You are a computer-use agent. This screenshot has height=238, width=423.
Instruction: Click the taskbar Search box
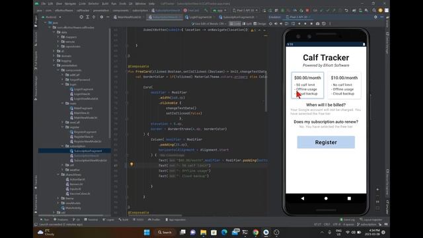pos(165,232)
